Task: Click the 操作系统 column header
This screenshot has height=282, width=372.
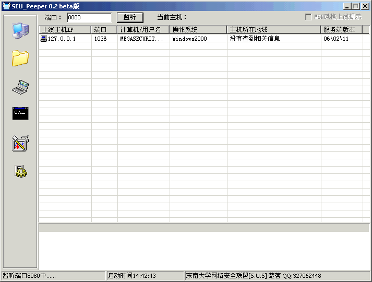Action: [198, 30]
